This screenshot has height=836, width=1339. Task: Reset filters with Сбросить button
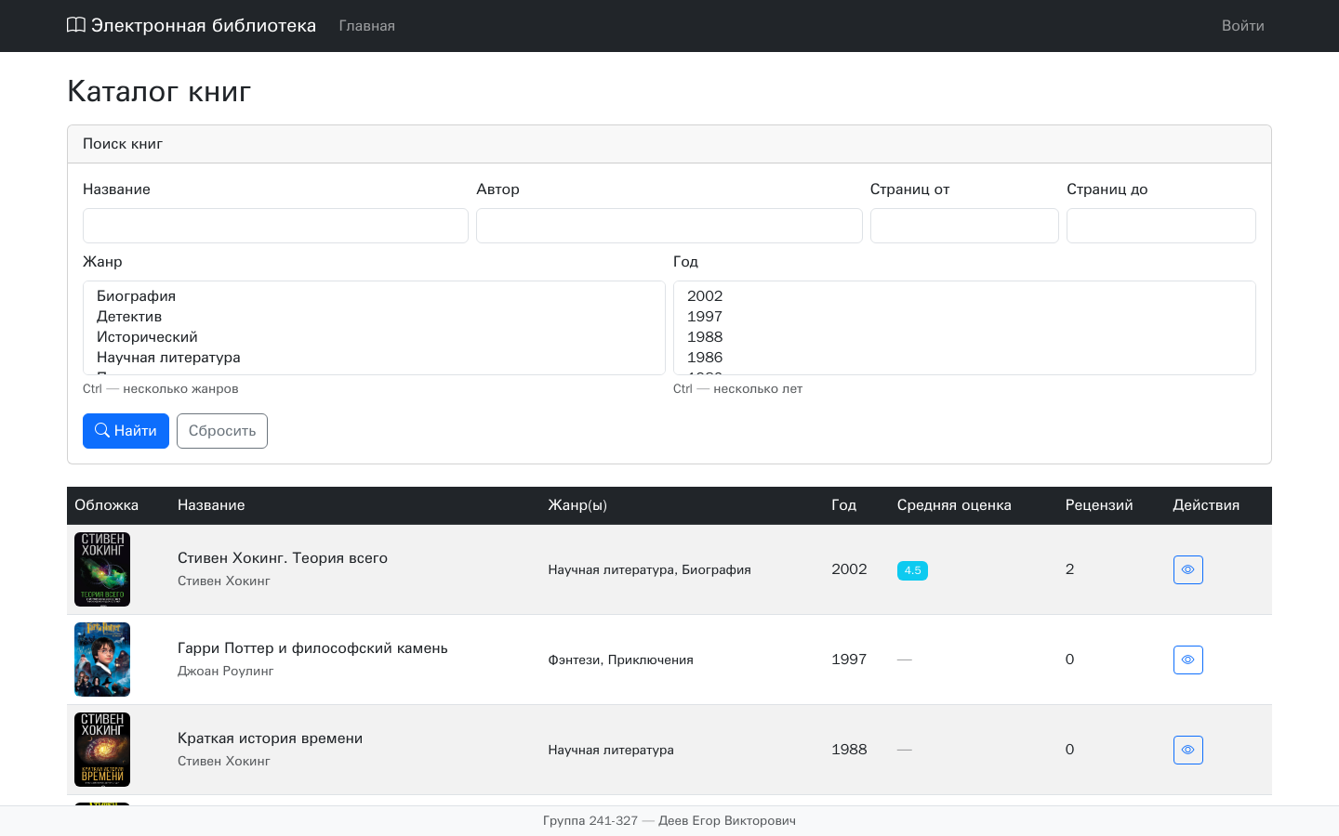pyautogui.click(x=222, y=431)
